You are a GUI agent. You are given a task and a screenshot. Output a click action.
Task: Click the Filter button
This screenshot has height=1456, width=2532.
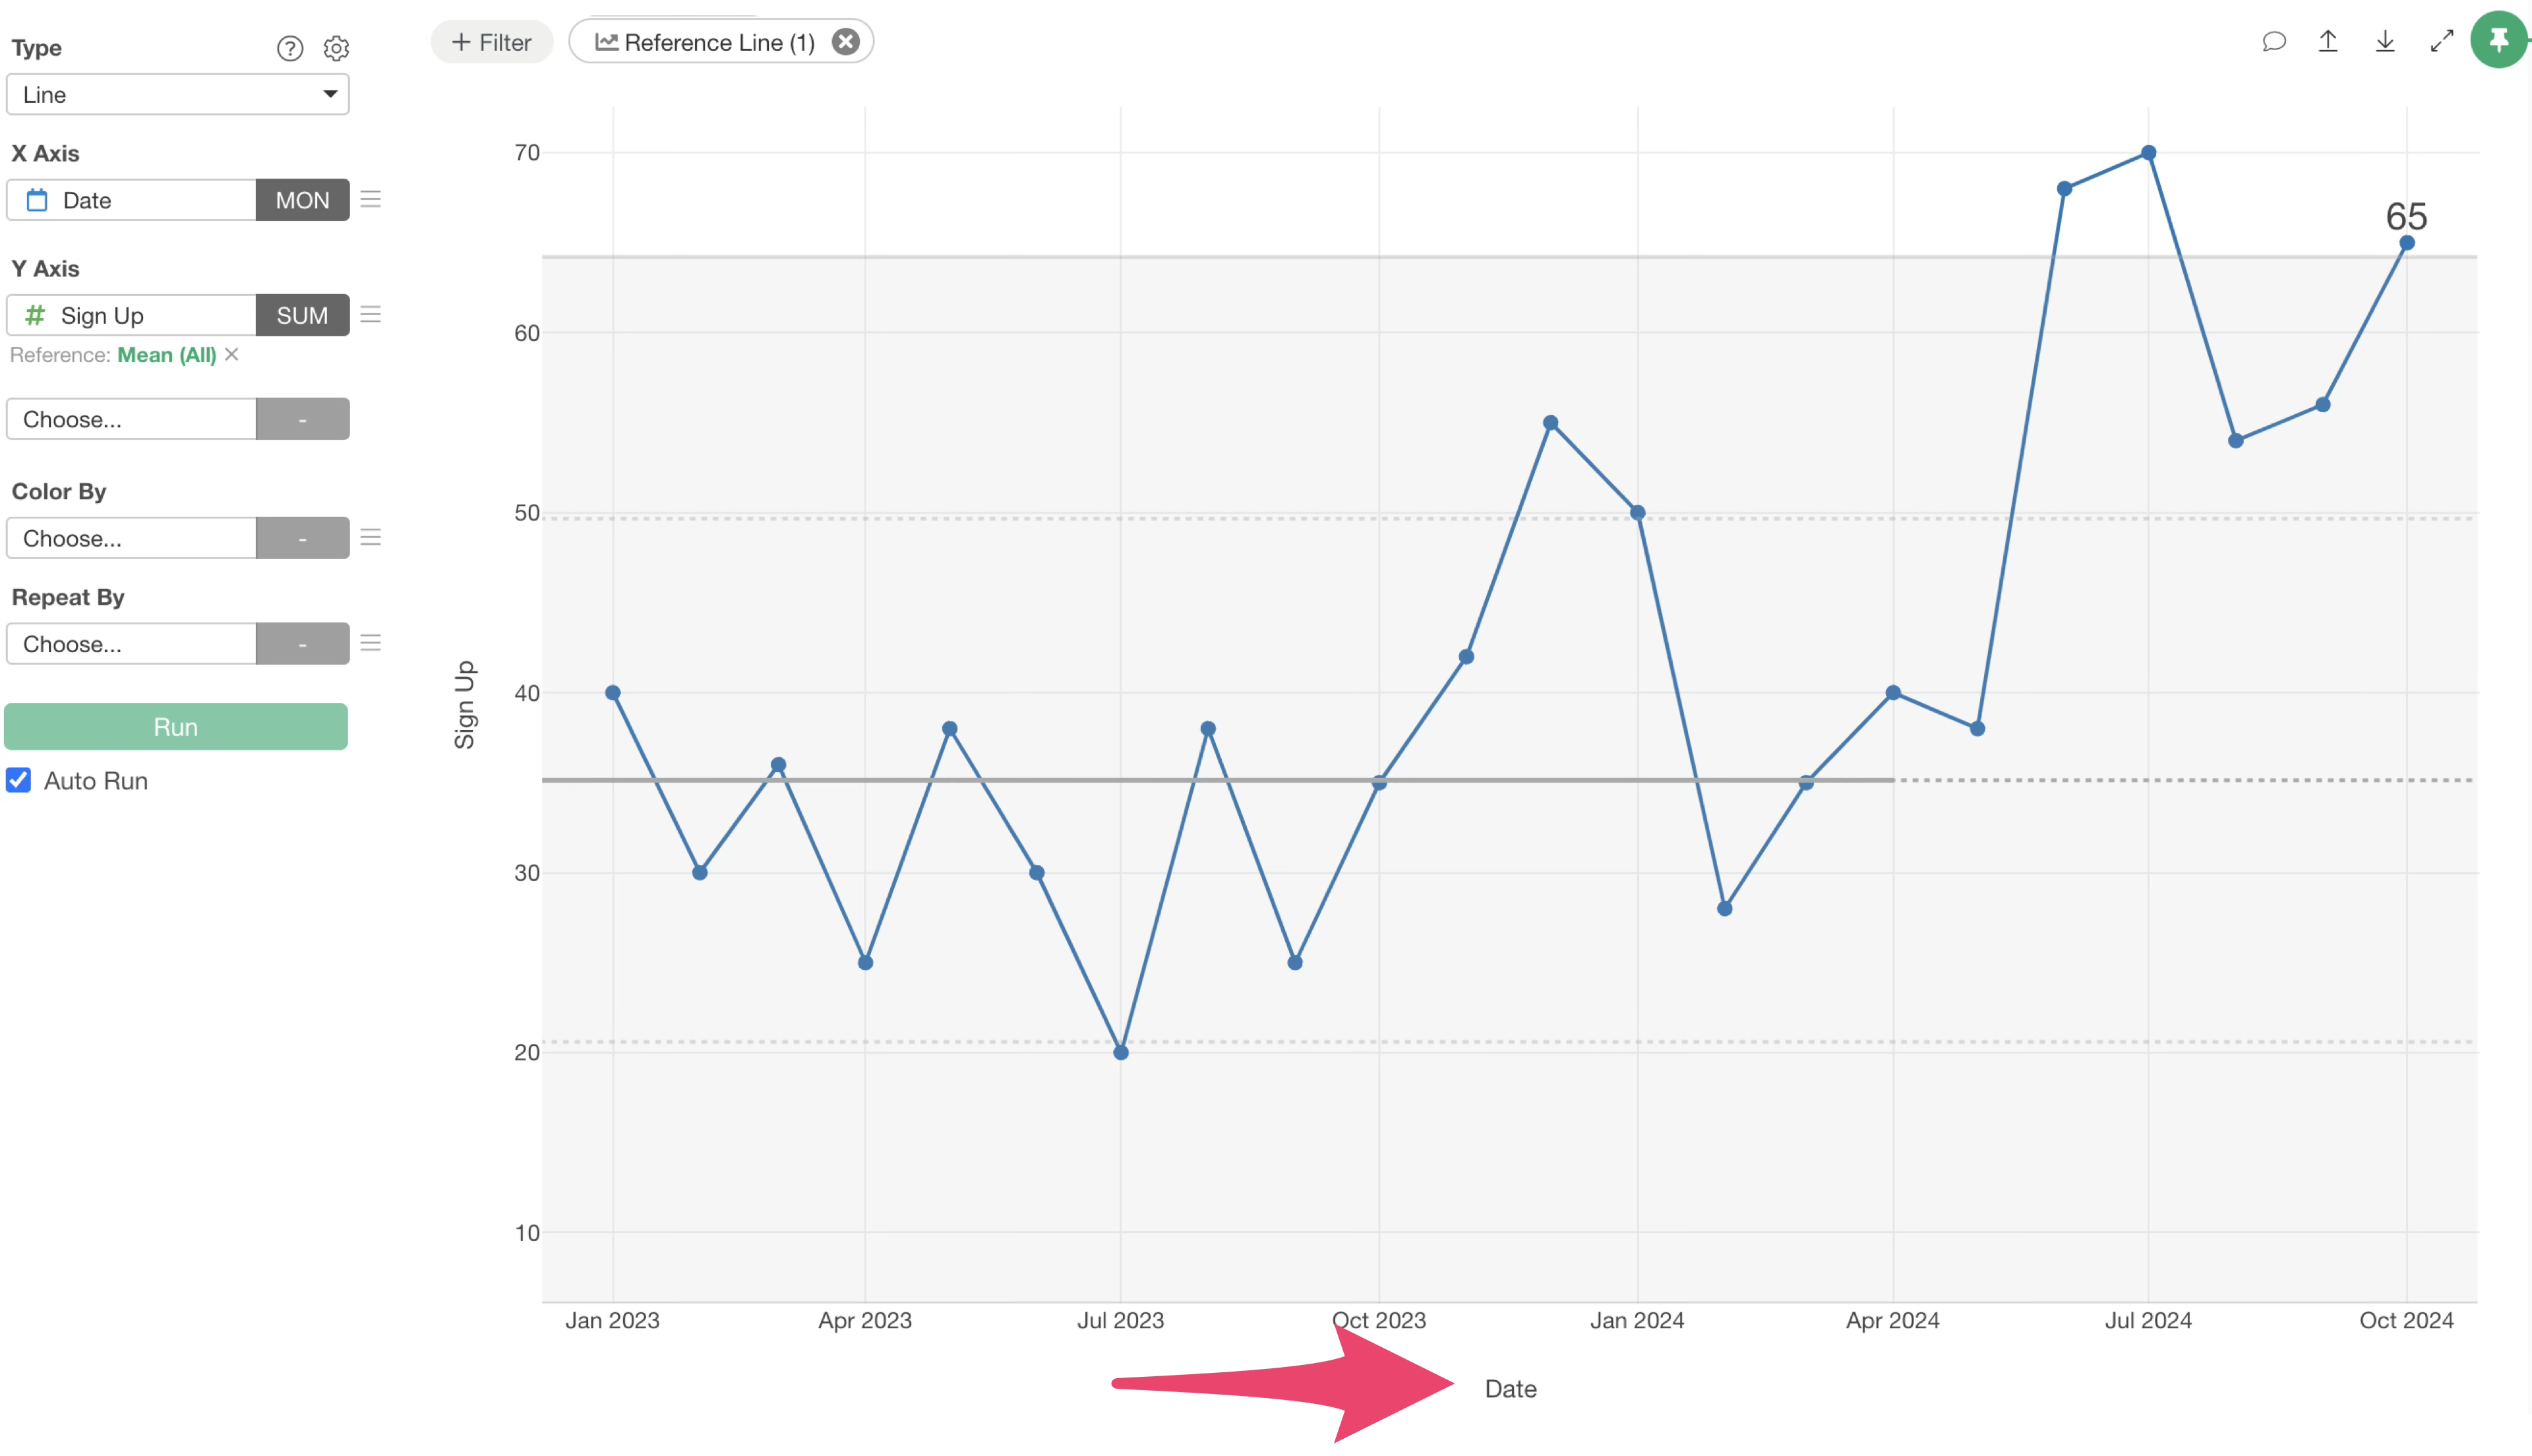pos(492,42)
